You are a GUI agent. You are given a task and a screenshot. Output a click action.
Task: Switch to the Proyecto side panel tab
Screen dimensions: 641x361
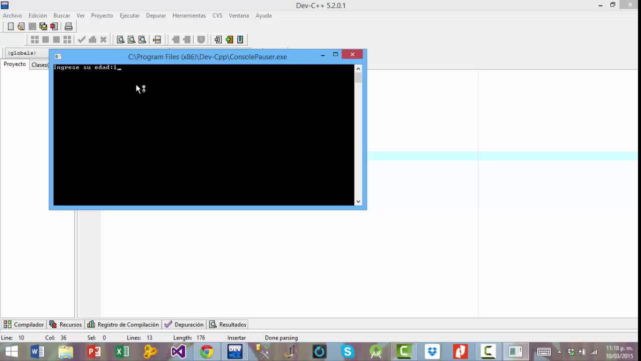tap(15, 64)
